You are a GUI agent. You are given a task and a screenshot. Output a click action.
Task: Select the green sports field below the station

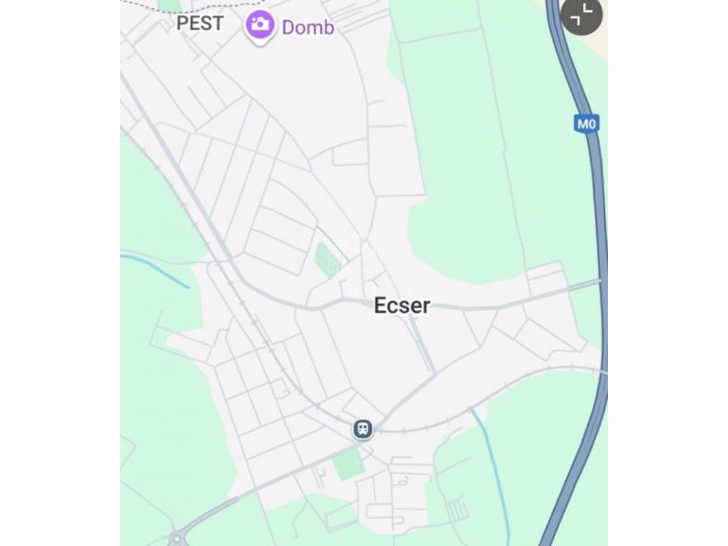(349, 464)
